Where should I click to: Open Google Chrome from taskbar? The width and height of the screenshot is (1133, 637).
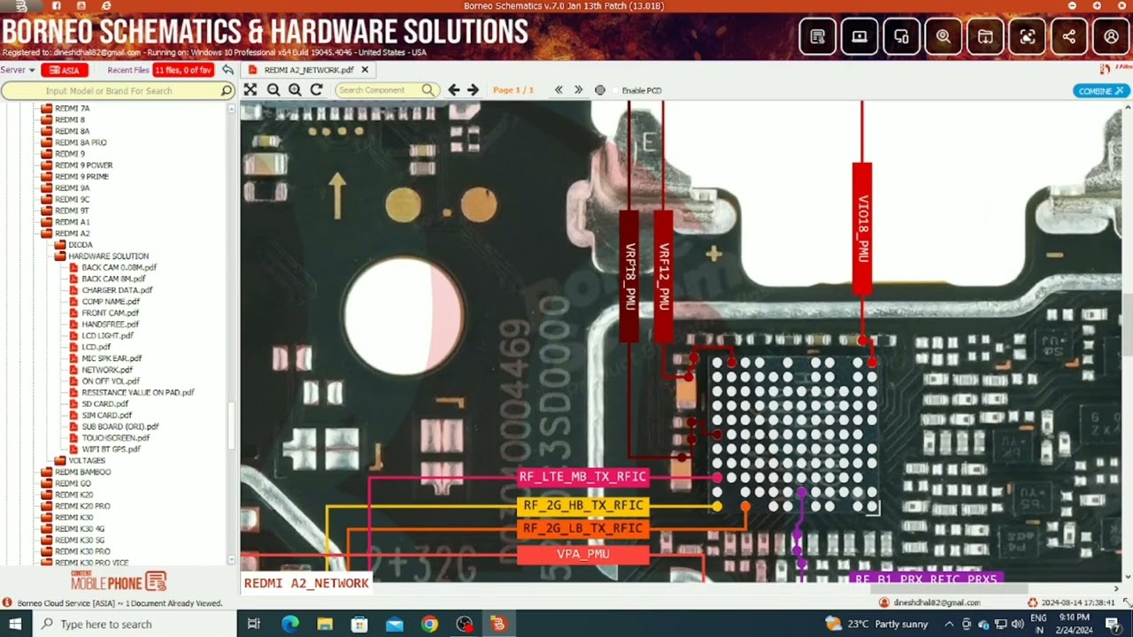[429, 624]
